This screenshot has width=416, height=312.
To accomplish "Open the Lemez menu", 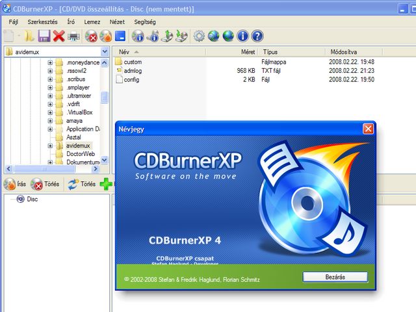I will [92, 21].
